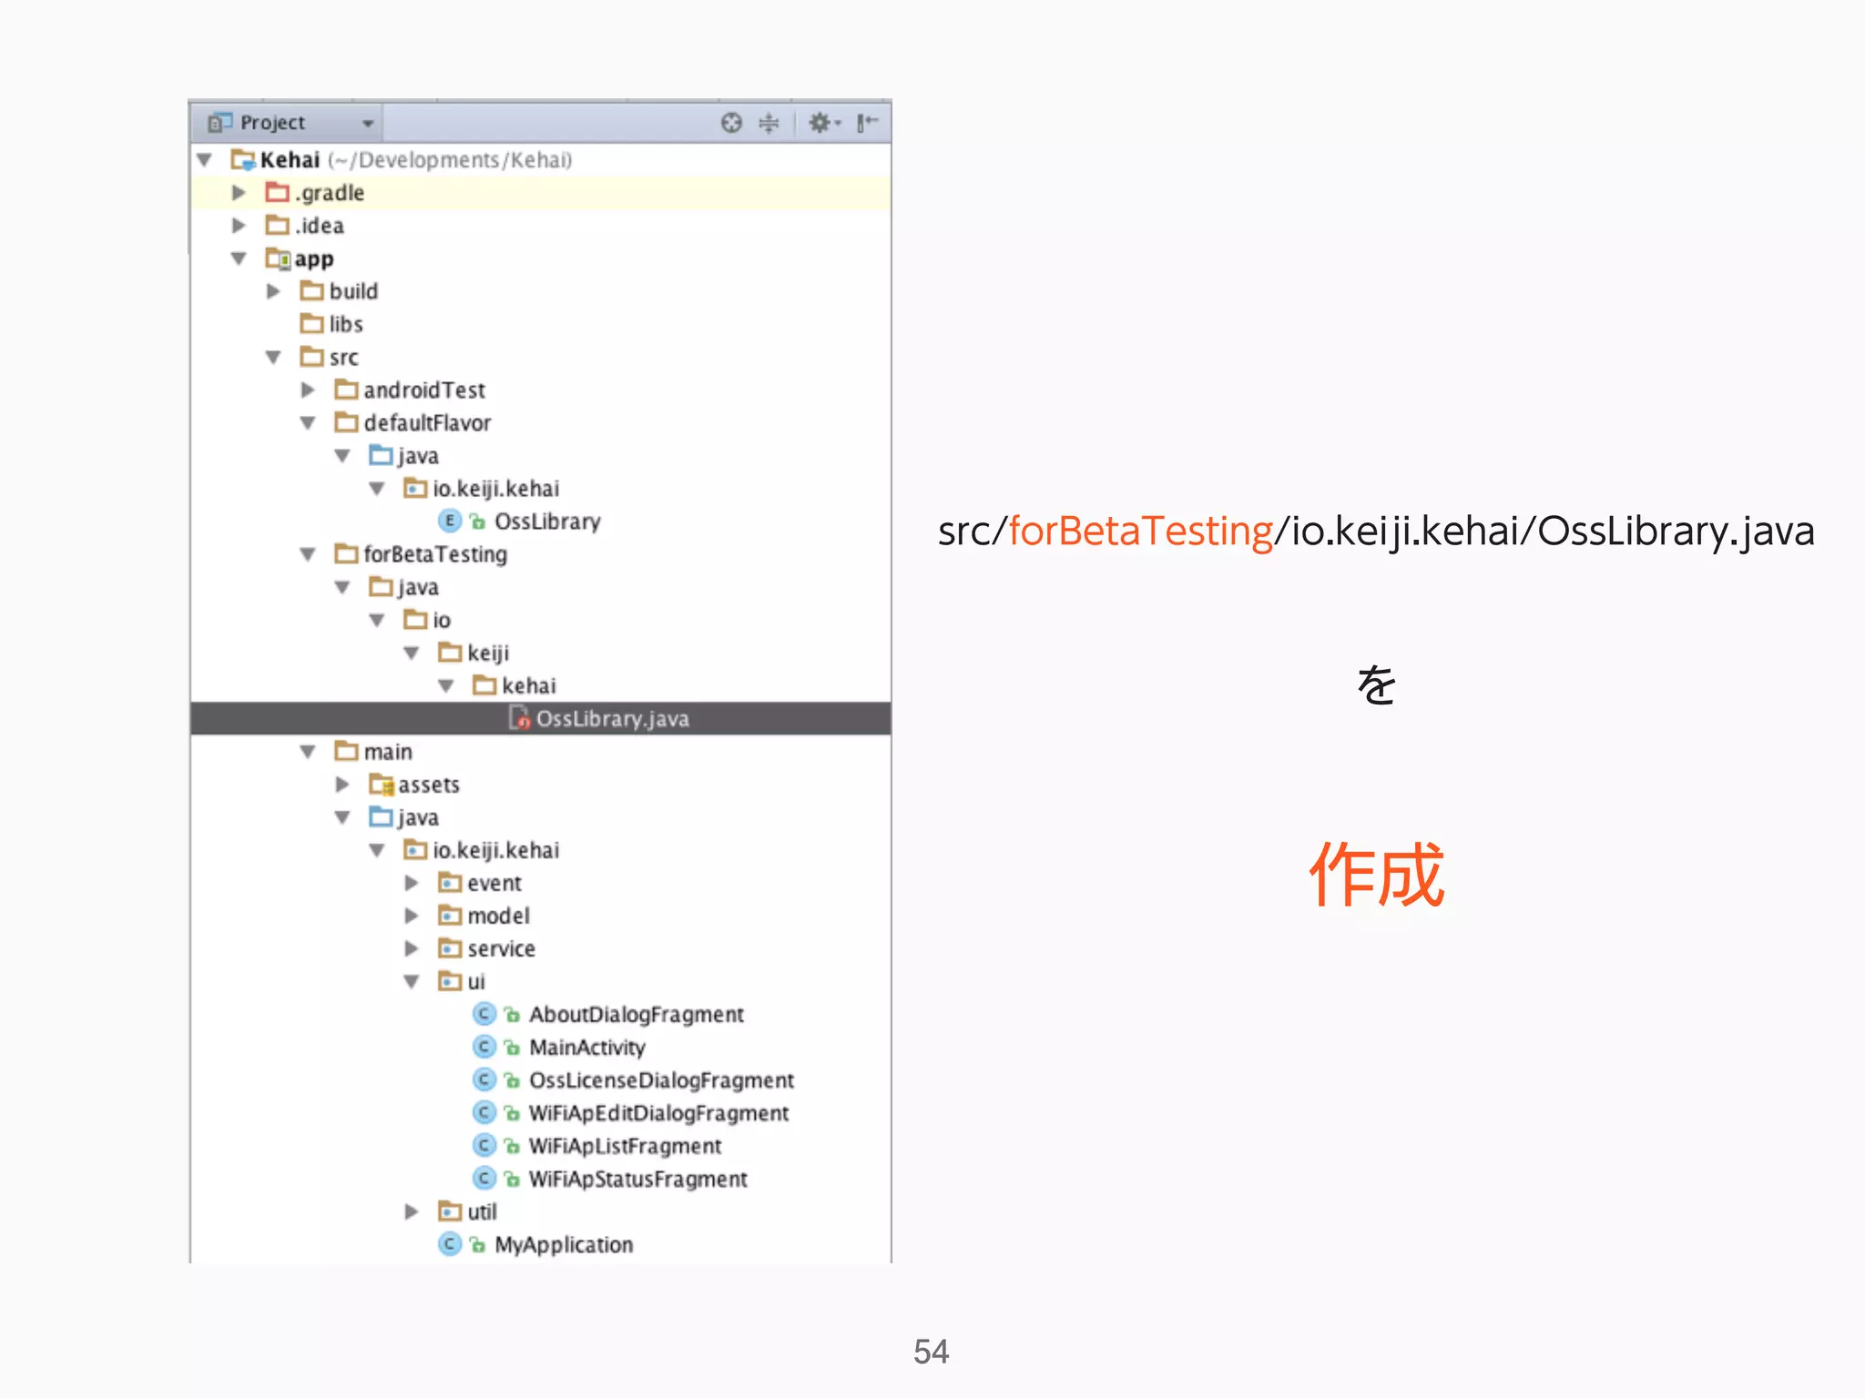This screenshot has width=1865, height=1398.
Task: Click the util package folder icon
Action: [451, 1211]
